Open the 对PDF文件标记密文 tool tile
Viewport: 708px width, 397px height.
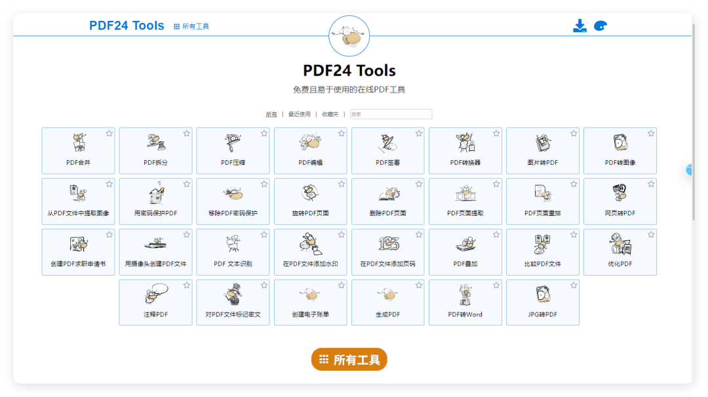233,303
